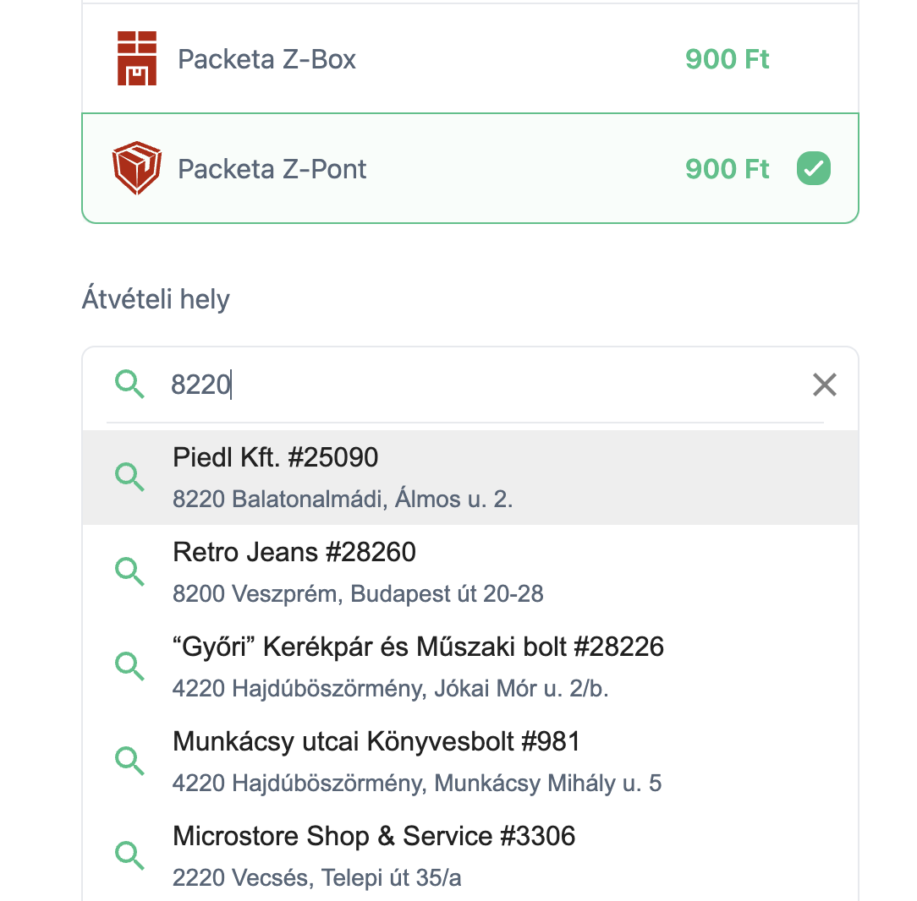Image resolution: width=917 pixels, height=901 pixels.
Task: Choose Retro Jeans #28260 pickup point
Action: (x=294, y=553)
